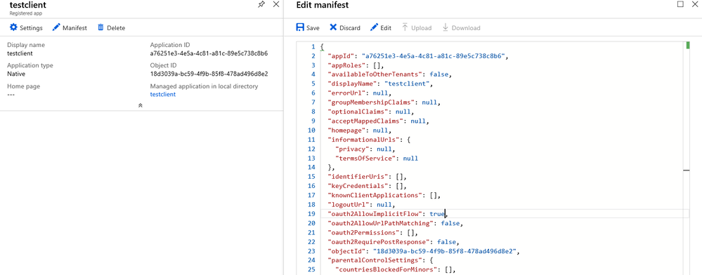Click the Manifest pencil icon

[56, 28]
